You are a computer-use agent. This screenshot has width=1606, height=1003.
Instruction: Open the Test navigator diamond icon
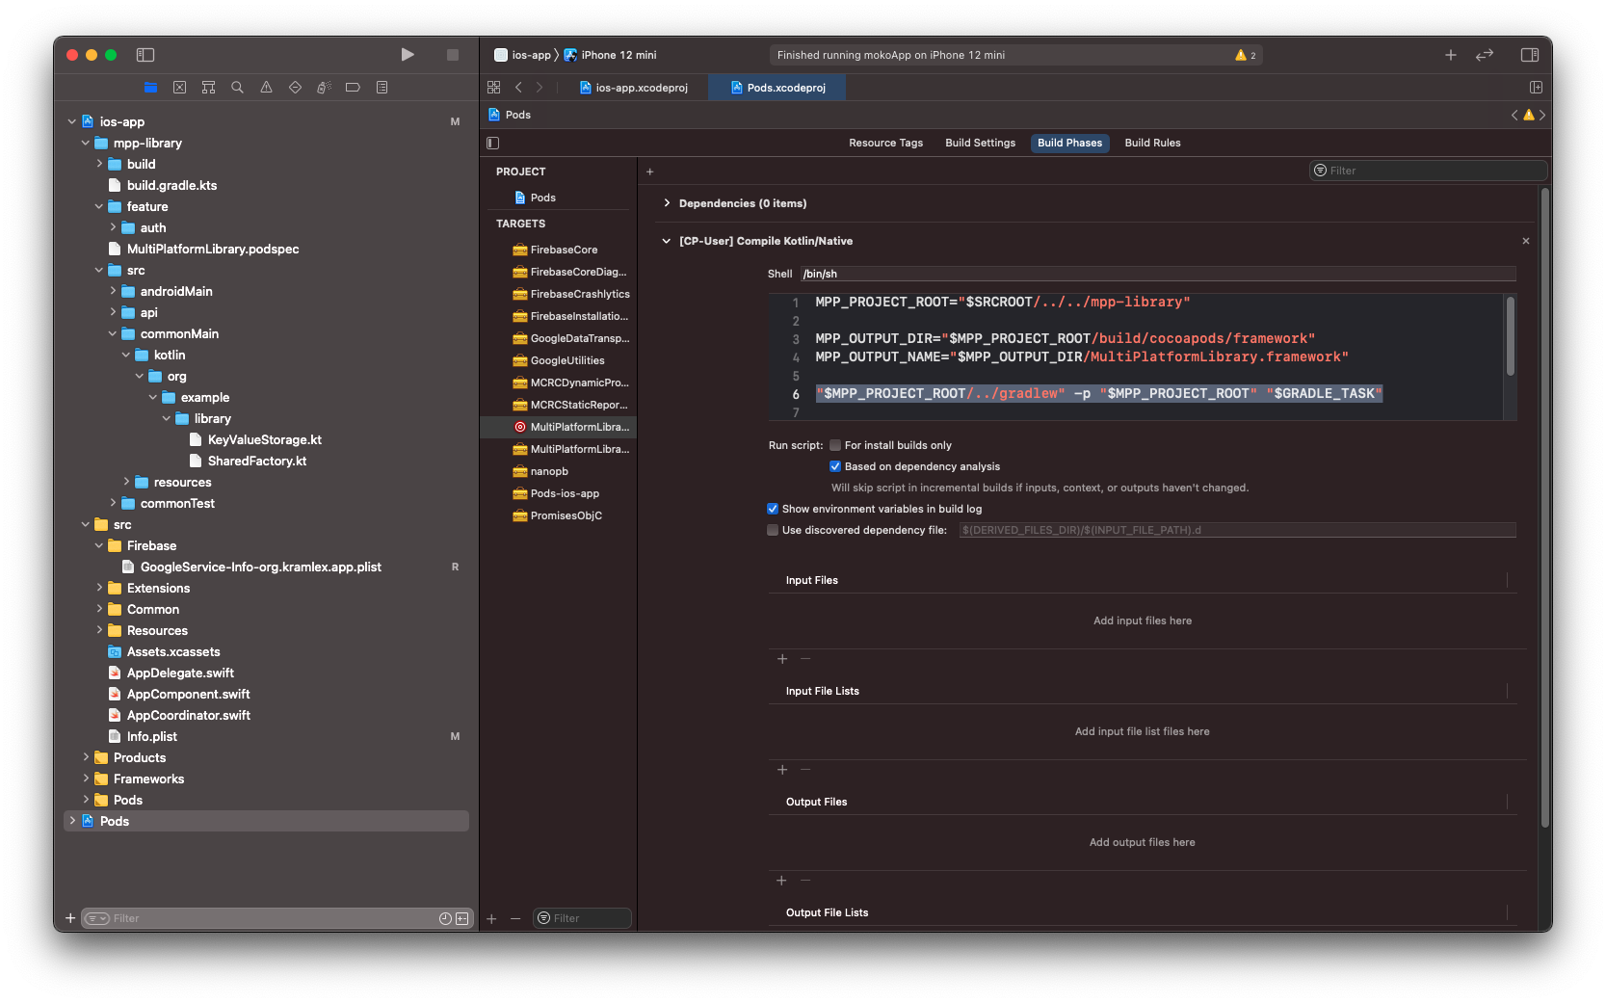[x=295, y=88]
